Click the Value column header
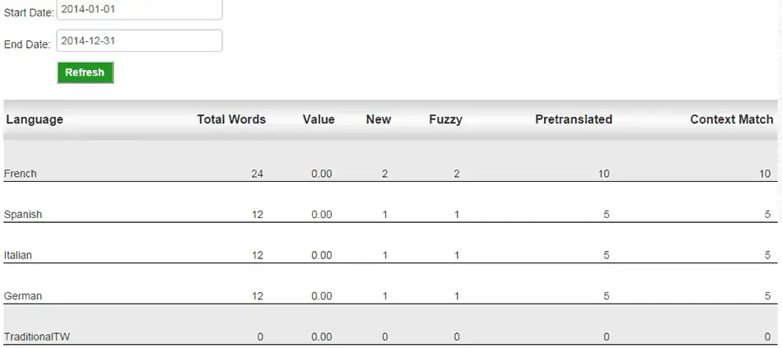This screenshot has width=782, height=348. [319, 119]
